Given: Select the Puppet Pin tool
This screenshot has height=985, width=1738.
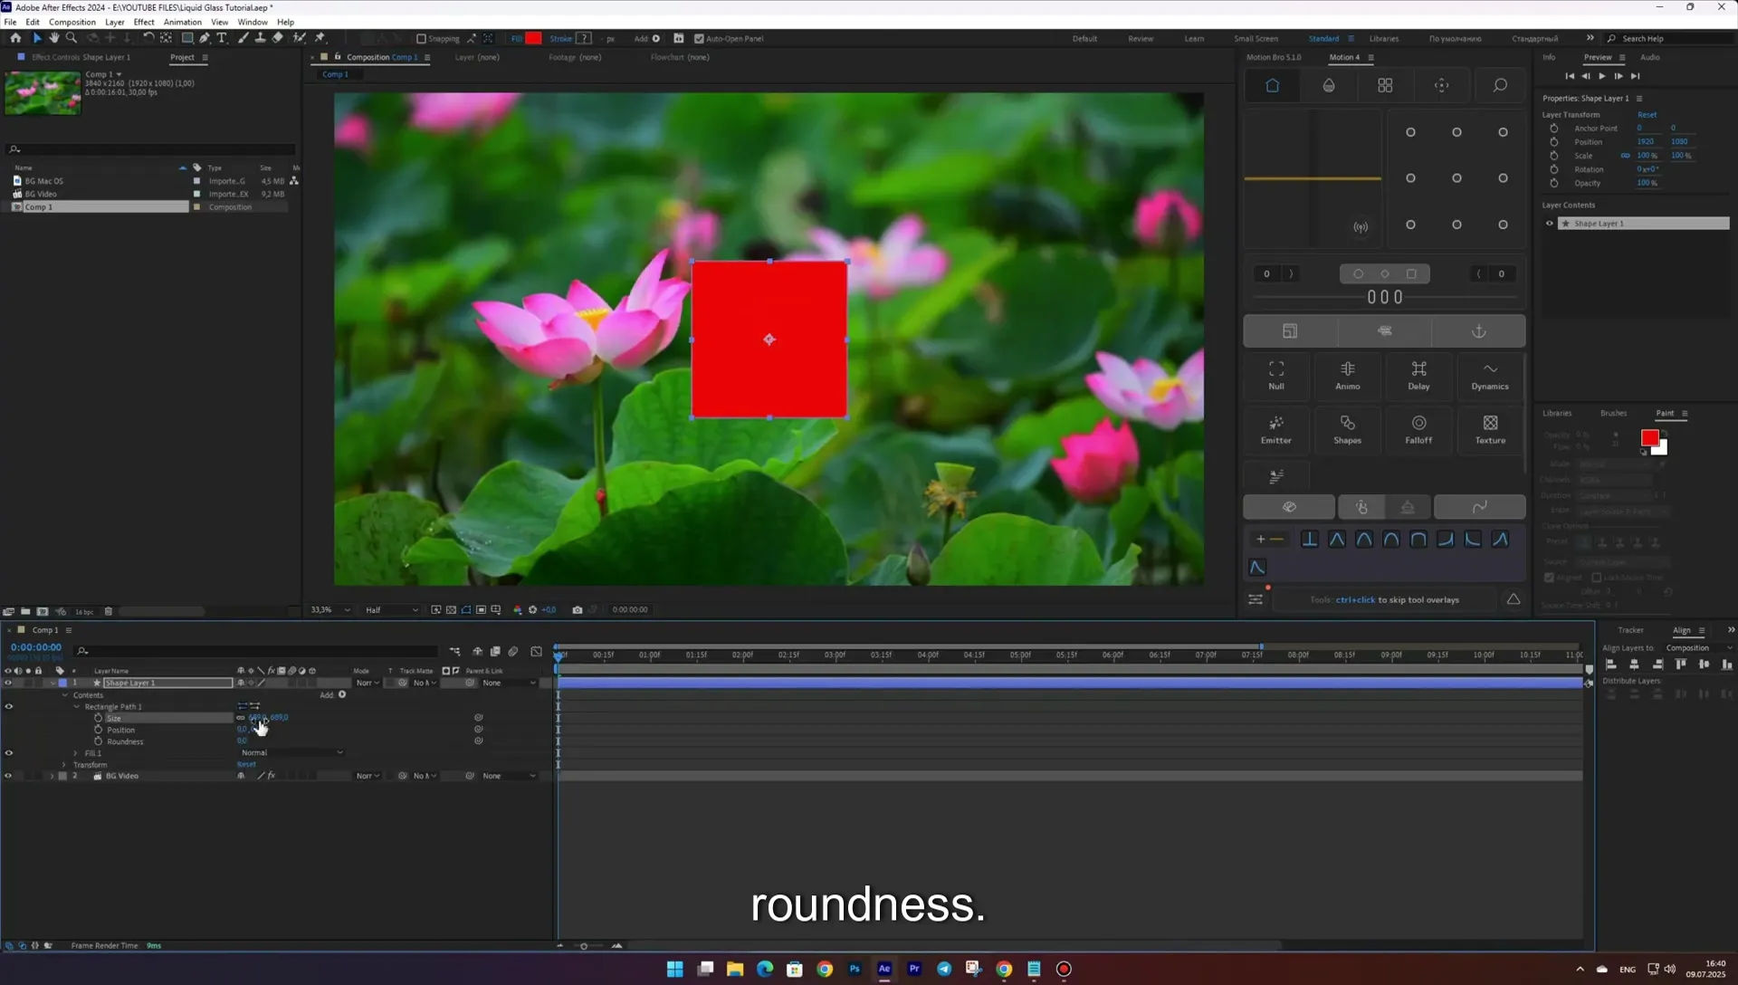Looking at the screenshot, I should pyautogui.click(x=320, y=38).
